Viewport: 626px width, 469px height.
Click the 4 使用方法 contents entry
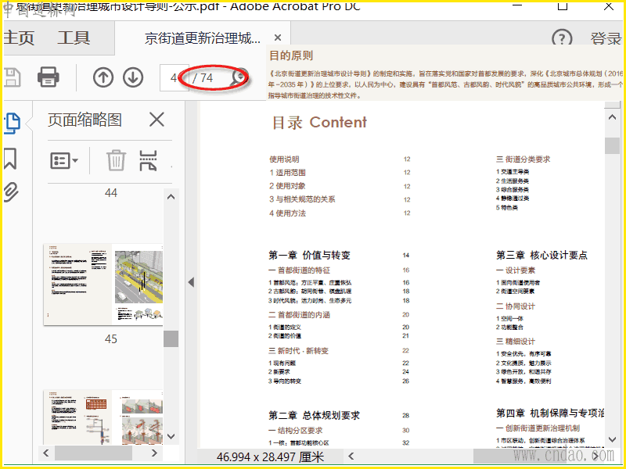[287, 213]
